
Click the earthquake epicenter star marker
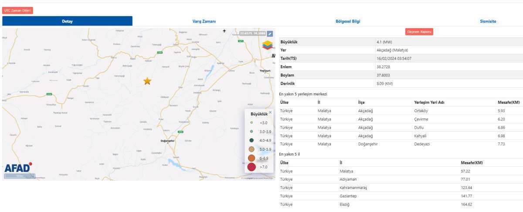click(x=147, y=81)
